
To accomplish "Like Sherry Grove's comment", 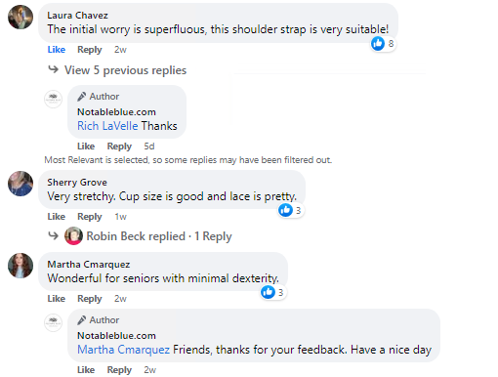I will 57,217.
